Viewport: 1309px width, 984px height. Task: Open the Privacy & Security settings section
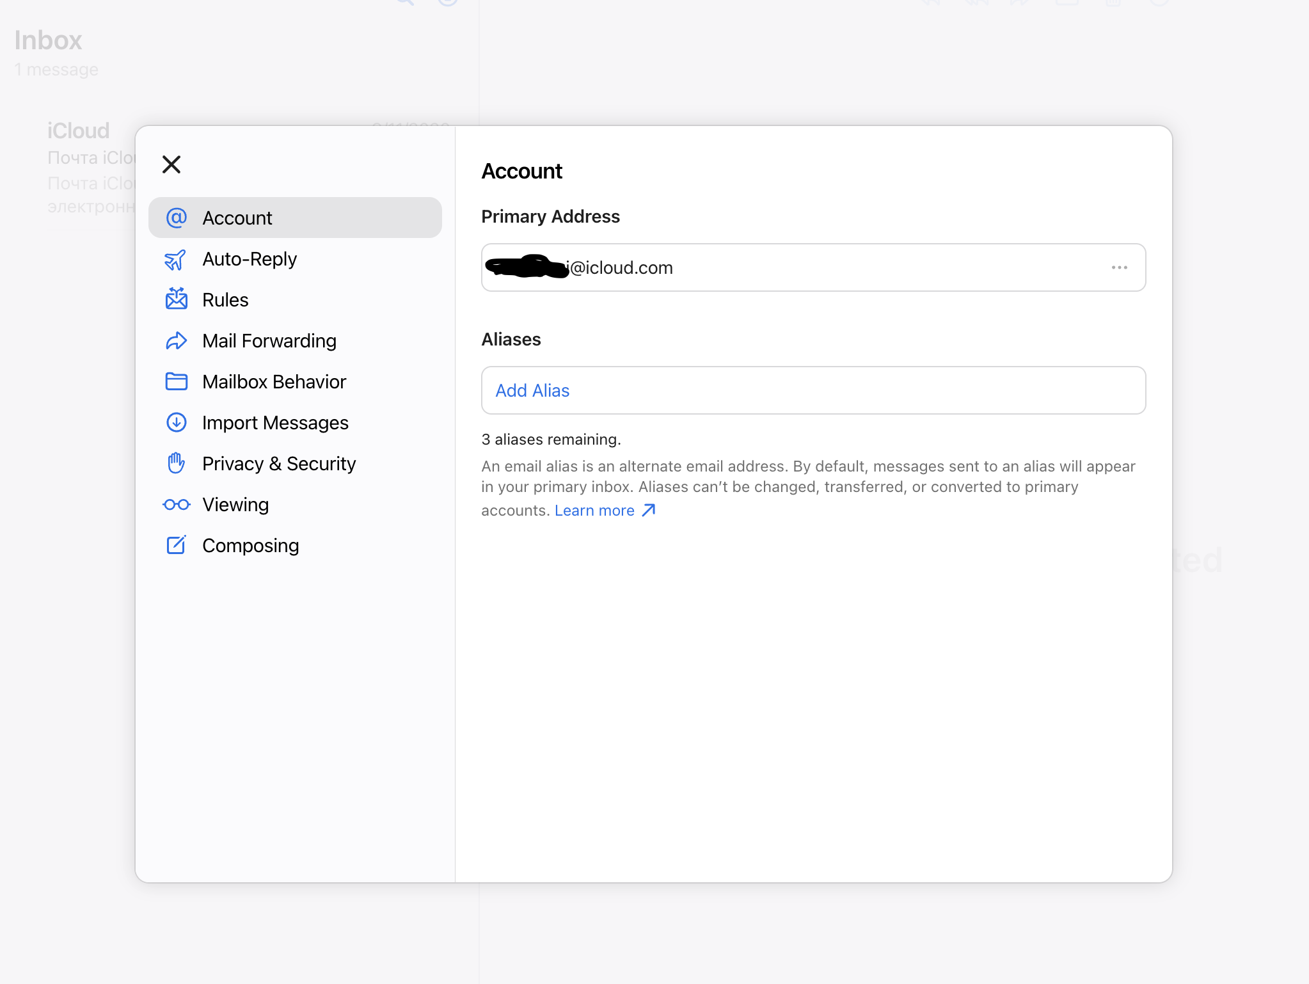click(279, 463)
